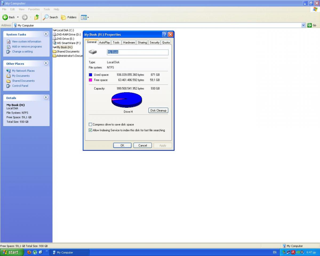320x256 pixels.
Task: Click the drive icon in Properties dialog
Action: 93,52
